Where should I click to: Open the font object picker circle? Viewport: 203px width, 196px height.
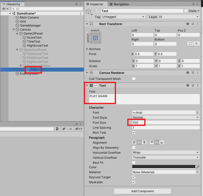pos(197,113)
